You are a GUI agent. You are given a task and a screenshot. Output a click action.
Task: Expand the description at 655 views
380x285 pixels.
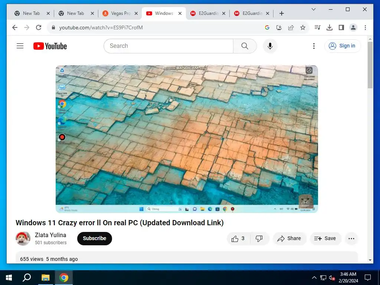click(187, 258)
